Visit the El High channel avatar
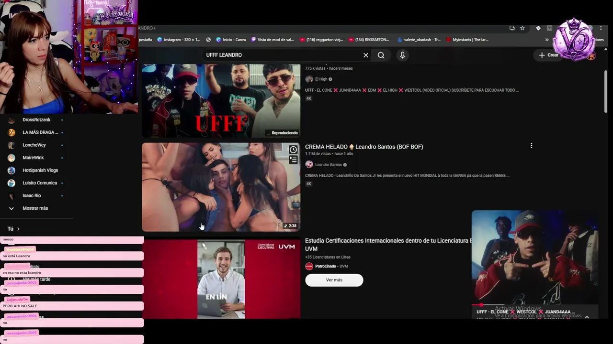Image resolution: width=613 pixels, height=344 pixels. (x=309, y=79)
